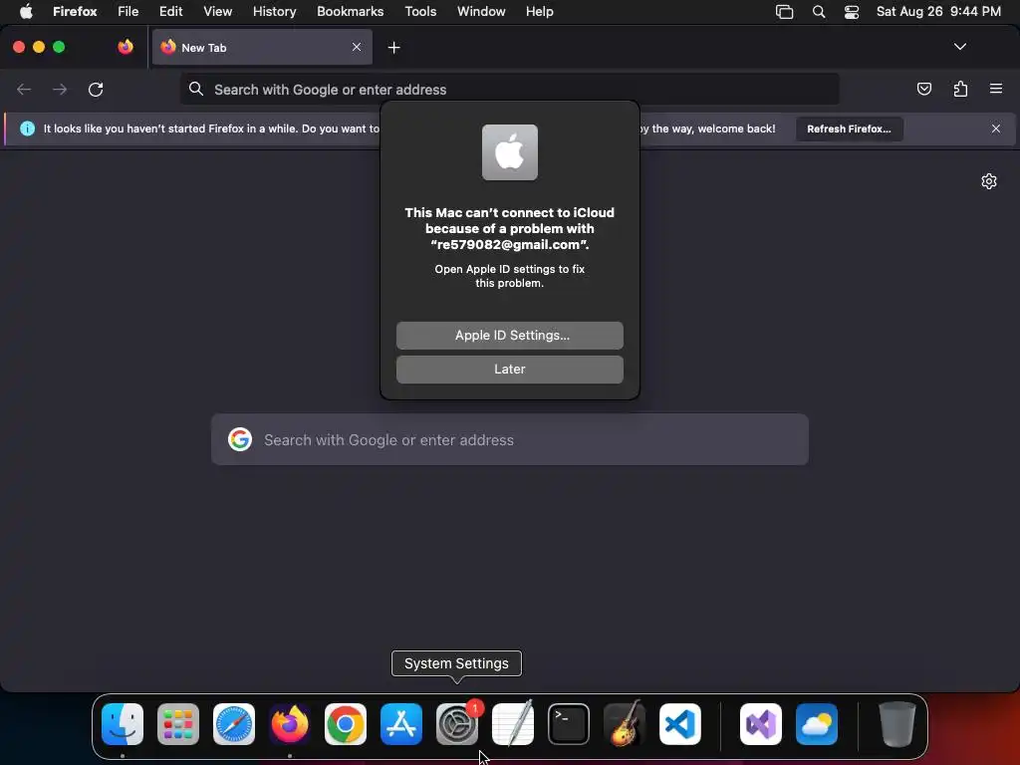
Task: Dismiss the welcome back notification bar
Action: pyautogui.click(x=995, y=128)
